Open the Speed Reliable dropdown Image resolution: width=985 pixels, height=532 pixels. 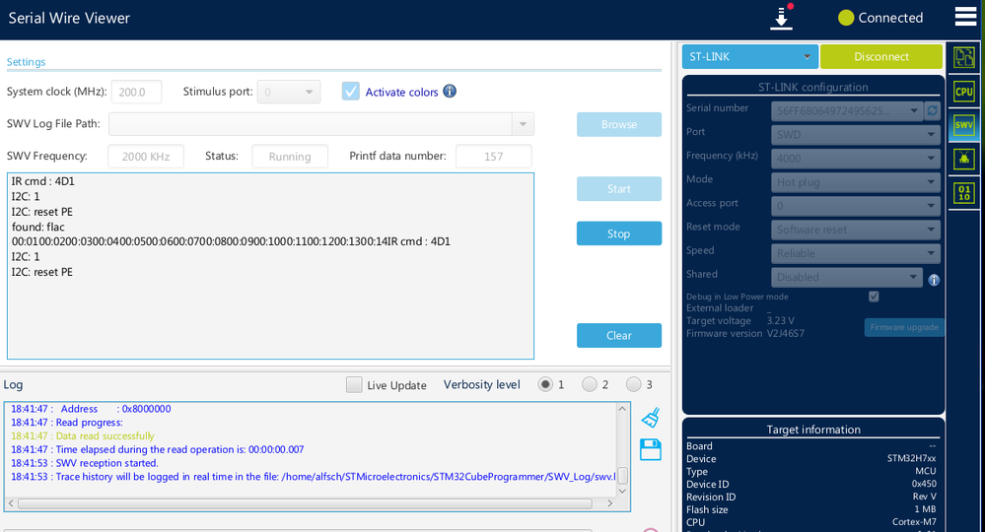point(856,253)
